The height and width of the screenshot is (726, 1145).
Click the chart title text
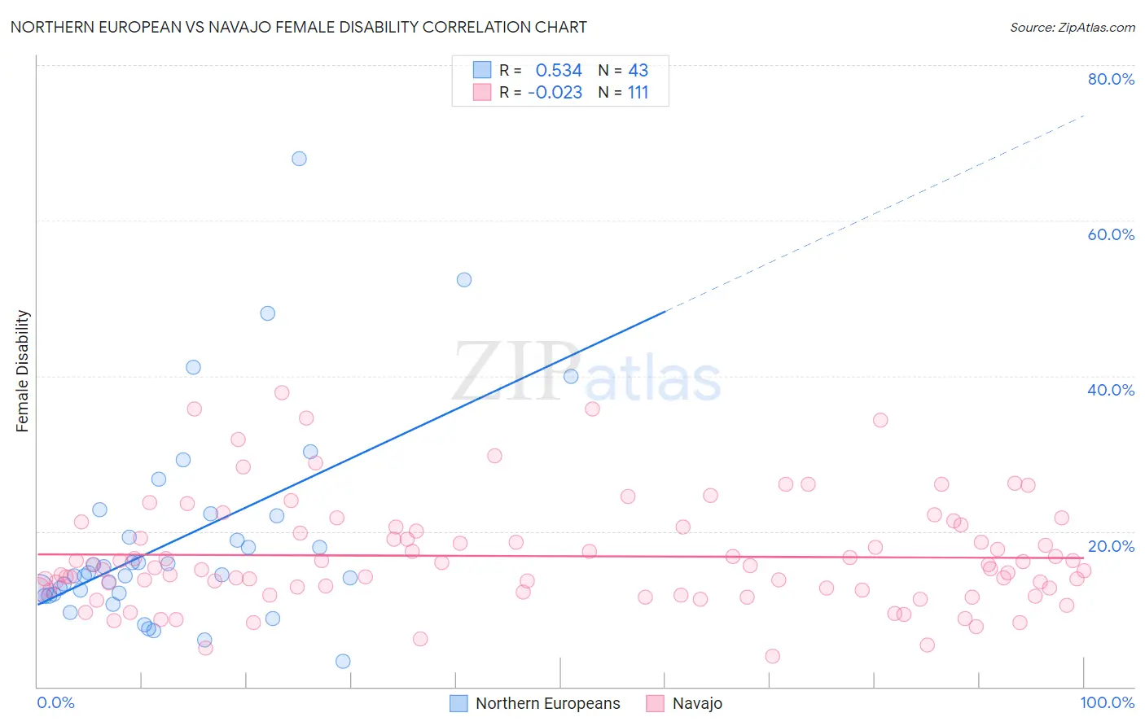298,27
